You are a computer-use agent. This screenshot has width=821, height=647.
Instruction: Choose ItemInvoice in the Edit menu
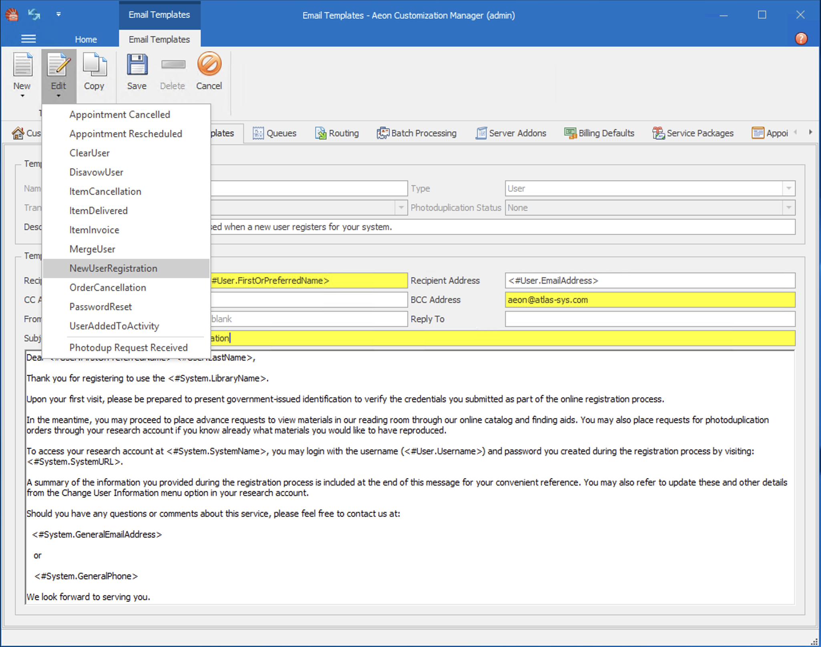click(x=94, y=230)
